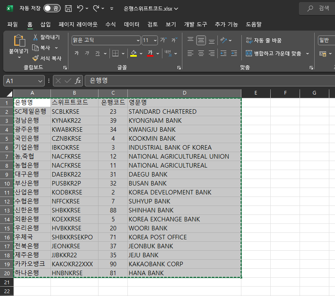Select row 10 header
This screenshot has height=296, width=335.
click(7, 183)
